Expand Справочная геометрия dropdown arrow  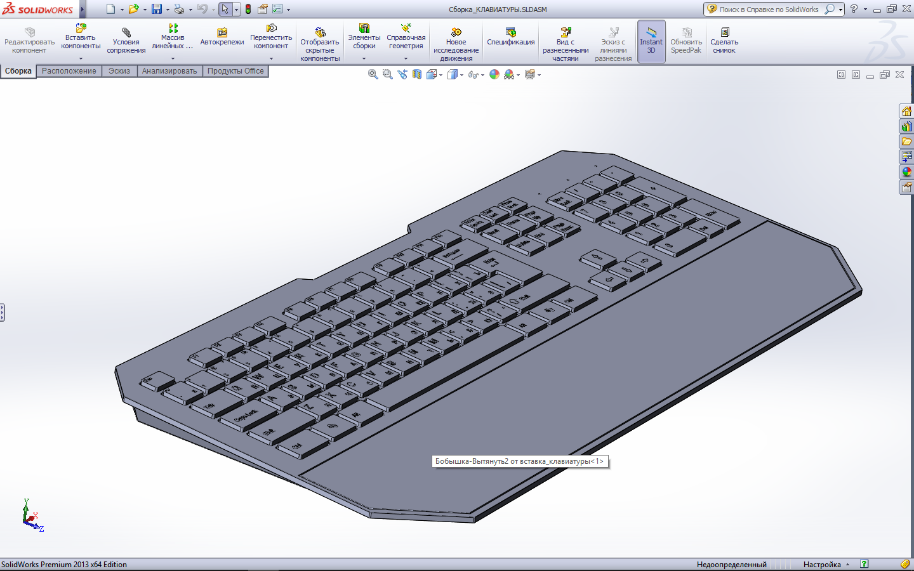click(406, 58)
